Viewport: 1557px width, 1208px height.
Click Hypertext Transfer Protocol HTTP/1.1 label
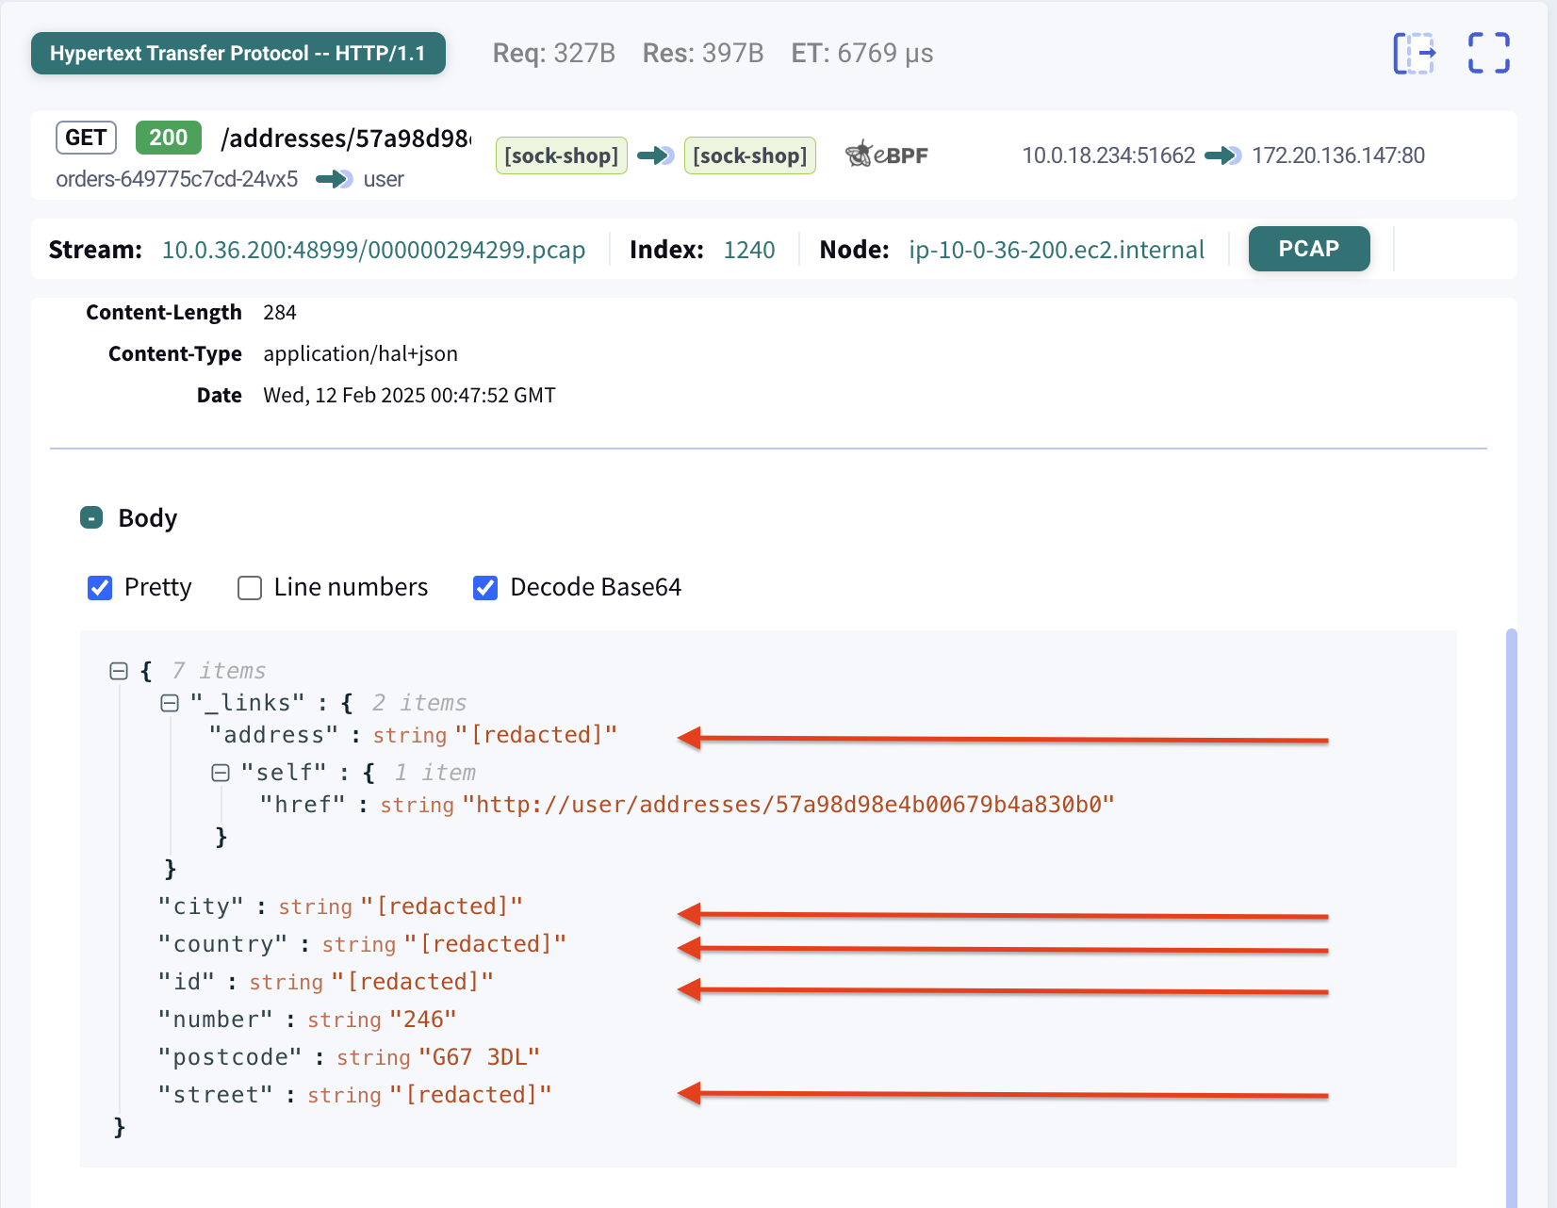238,54
